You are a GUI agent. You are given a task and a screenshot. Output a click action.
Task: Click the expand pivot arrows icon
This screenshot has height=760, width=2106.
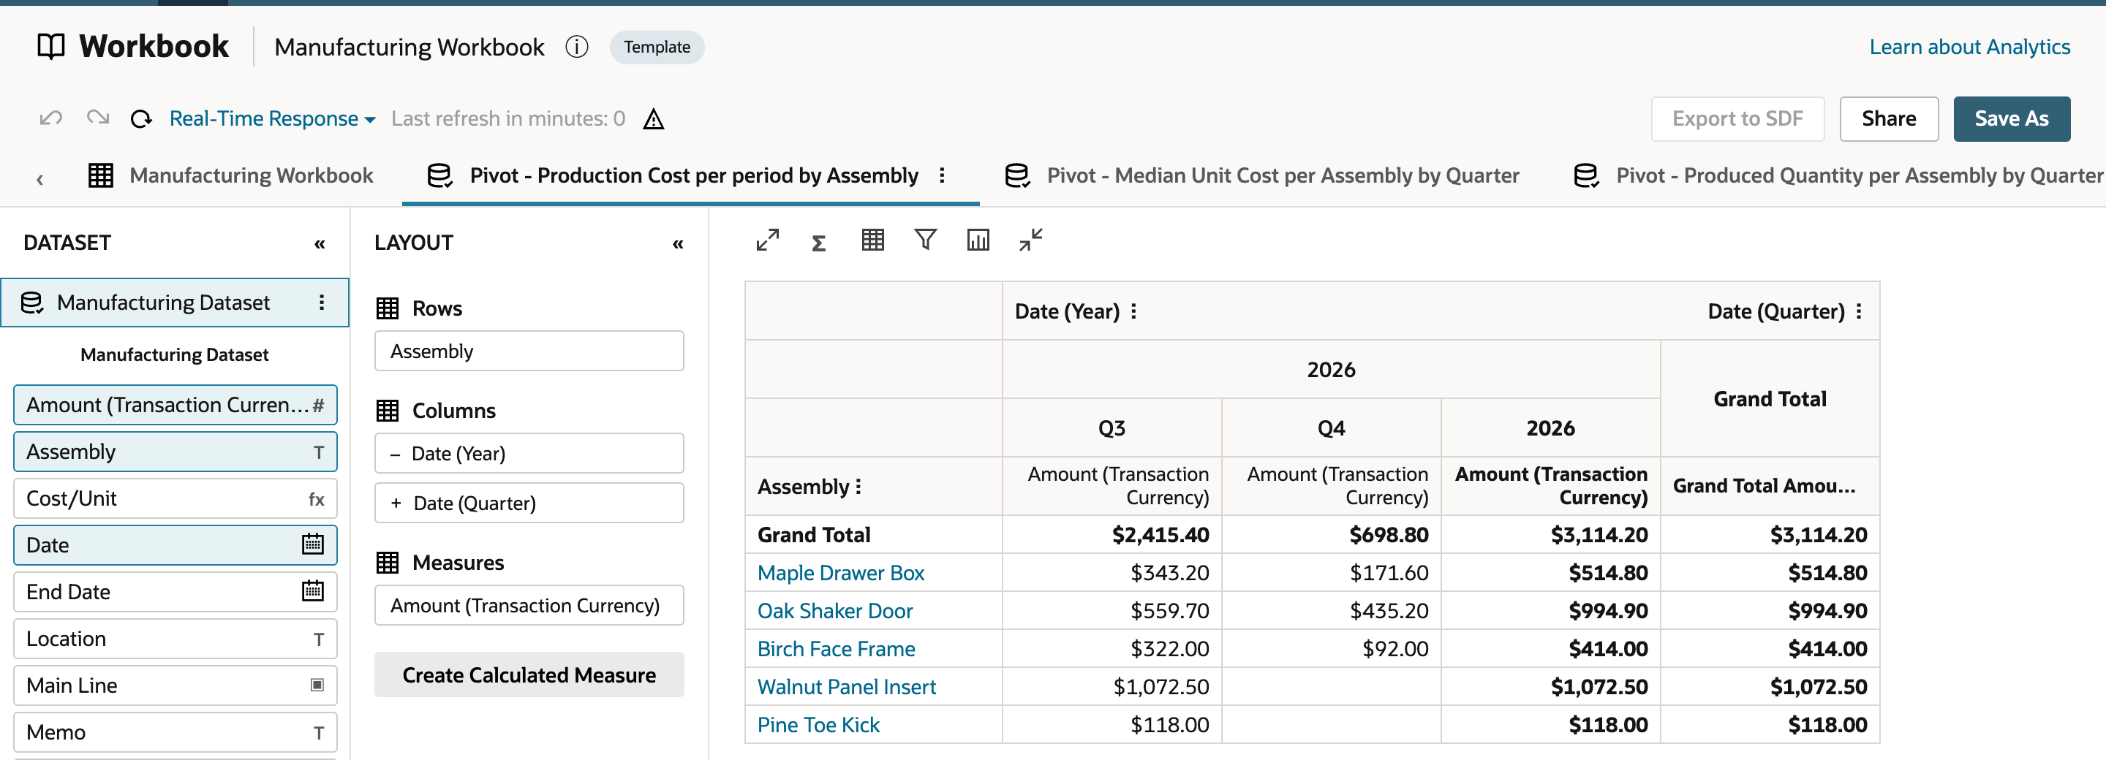(767, 240)
